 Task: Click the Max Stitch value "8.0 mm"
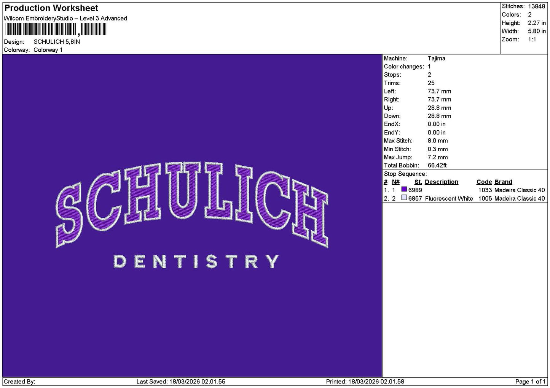438,141
